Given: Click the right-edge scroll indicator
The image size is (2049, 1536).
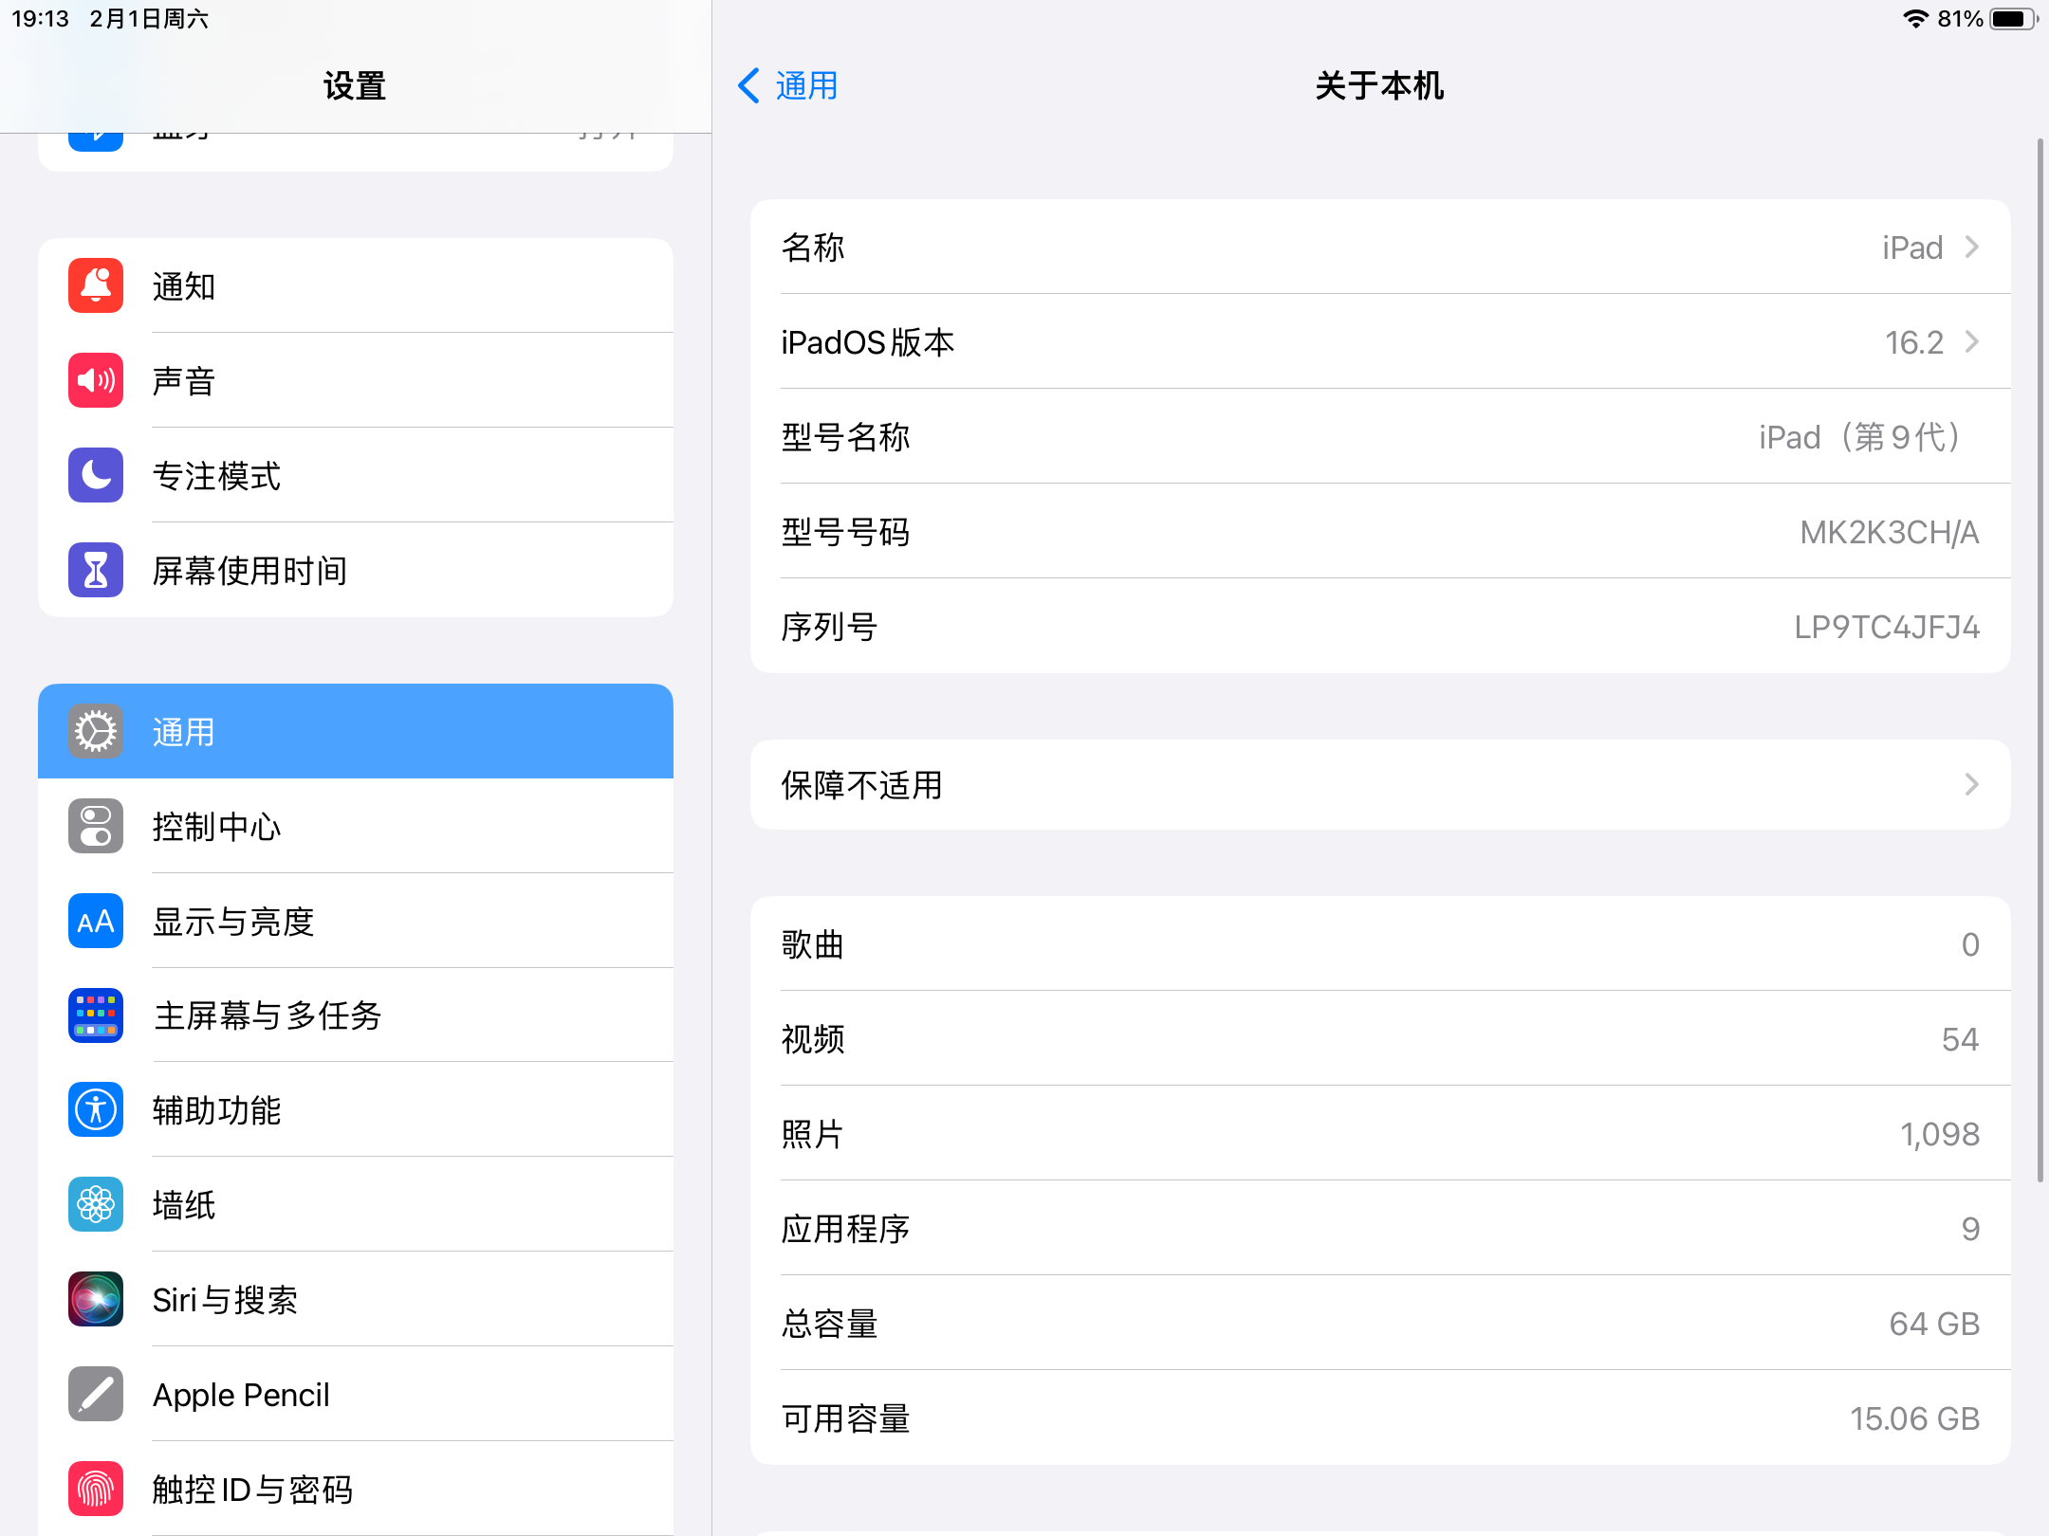Looking at the screenshot, I should point(2040,660).
